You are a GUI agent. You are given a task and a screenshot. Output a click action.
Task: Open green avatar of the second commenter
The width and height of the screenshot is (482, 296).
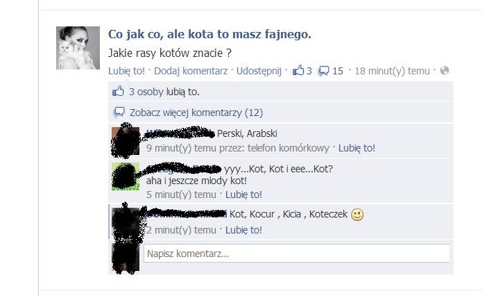pyautogui.click(x=126, y=176)
